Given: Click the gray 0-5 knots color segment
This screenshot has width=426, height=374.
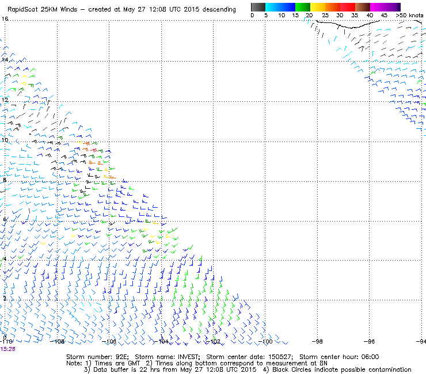Looking at the screenshot, I should tap(258, 7).
